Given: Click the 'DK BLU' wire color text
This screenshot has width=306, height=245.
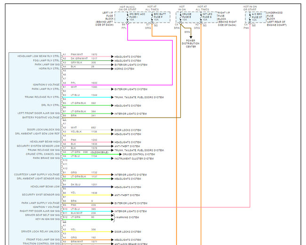Looking at the screenshot, I should 75,185.
